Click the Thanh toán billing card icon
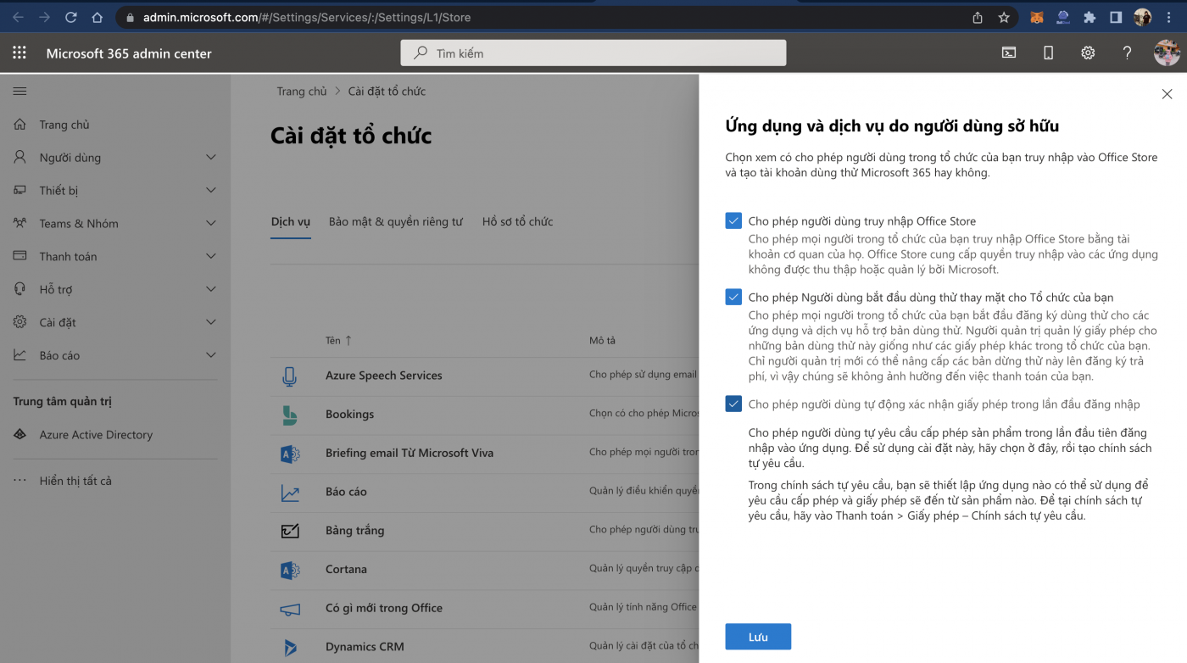Viewport: 1187px width, 663px height. tap(20, 256)
